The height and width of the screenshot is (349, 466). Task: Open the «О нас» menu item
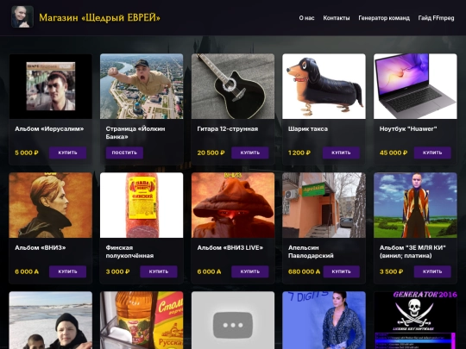pyautogui.click(x=306, y=18)
